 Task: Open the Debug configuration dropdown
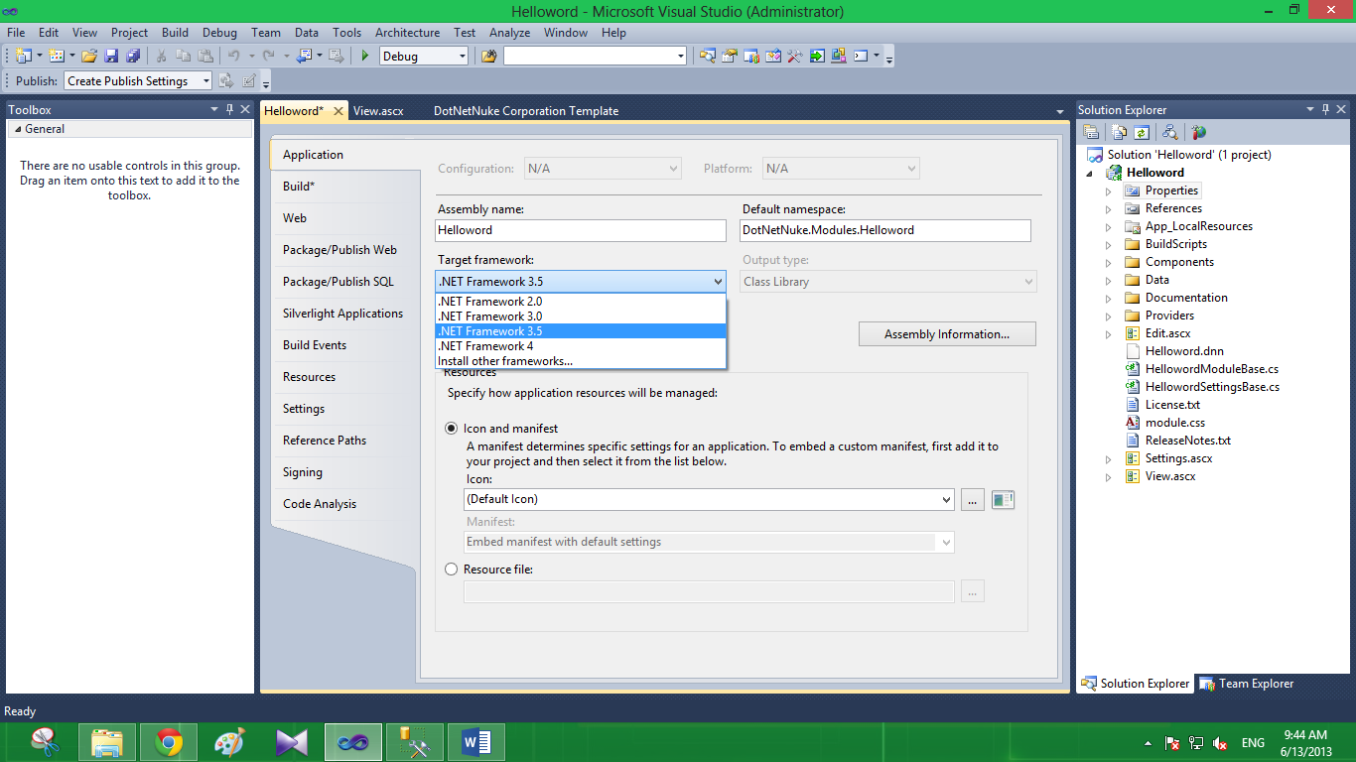click(x=462, y=57)
